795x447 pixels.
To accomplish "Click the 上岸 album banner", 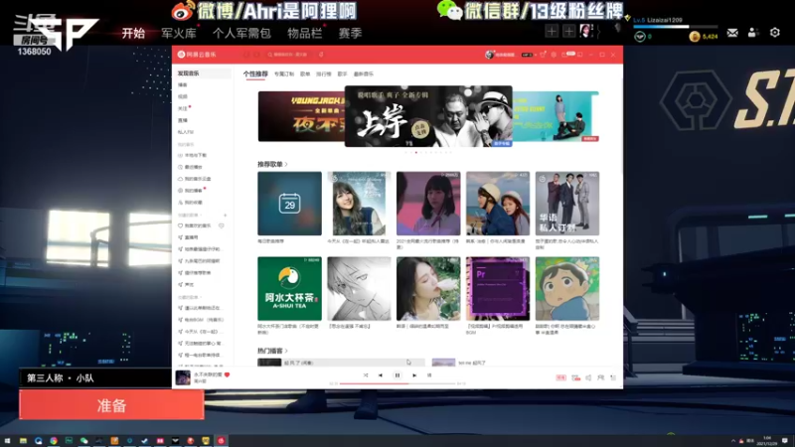I will [428, 116].
